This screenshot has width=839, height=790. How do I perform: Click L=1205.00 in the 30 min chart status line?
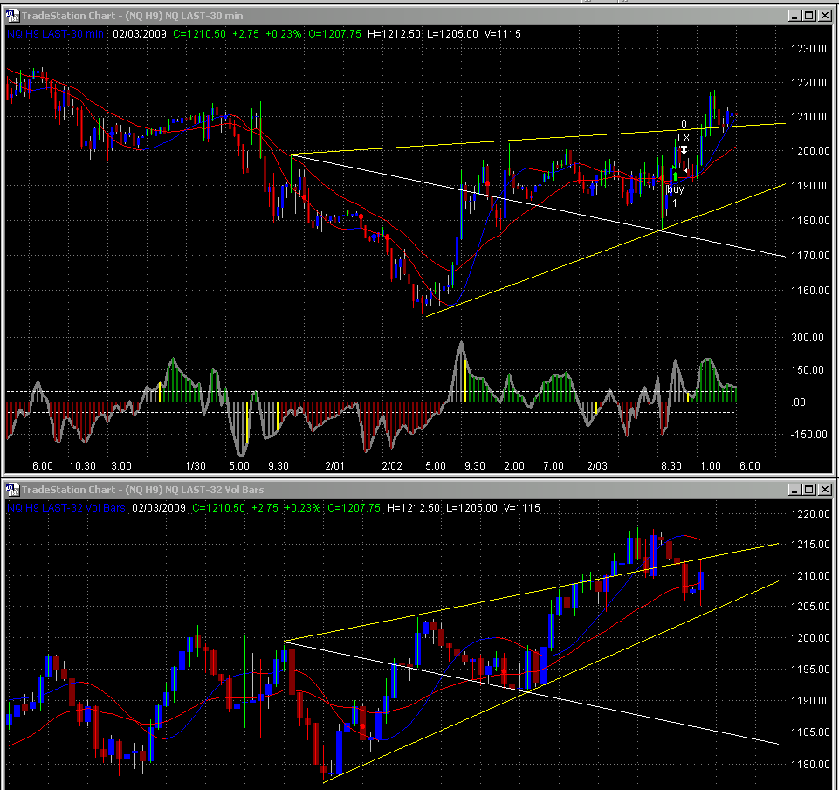[x=452, y=34]
